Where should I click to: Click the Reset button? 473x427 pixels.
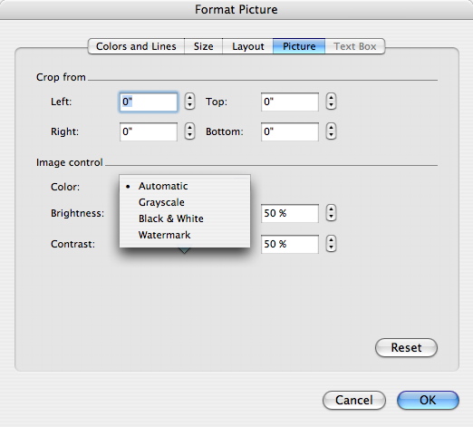click(x=406, y=347)
